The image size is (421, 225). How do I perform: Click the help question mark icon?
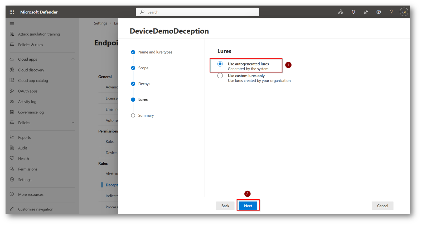tap(391, 12)
